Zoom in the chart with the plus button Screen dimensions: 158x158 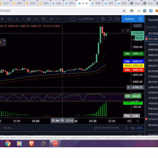click(x=4, y=41)
